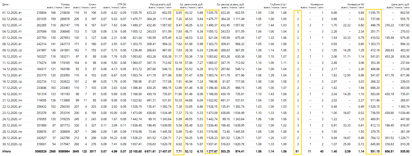Click total search click price 52.12
The width and height of the screenshot is (412, 156).
click(189, 151)
